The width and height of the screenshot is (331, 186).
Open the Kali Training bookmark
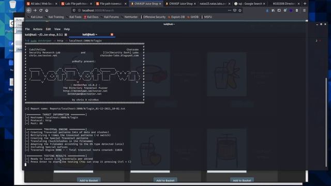pos(54,17)
